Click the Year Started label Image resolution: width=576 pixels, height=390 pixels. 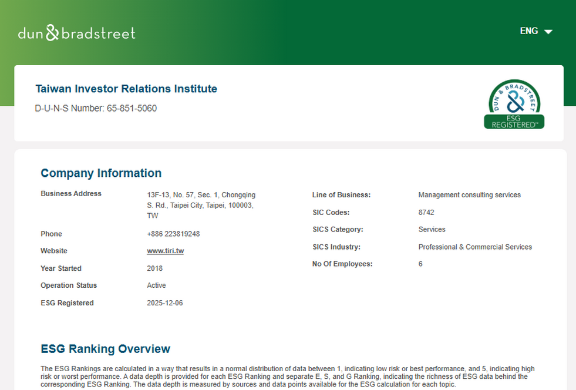coord(61,268)
